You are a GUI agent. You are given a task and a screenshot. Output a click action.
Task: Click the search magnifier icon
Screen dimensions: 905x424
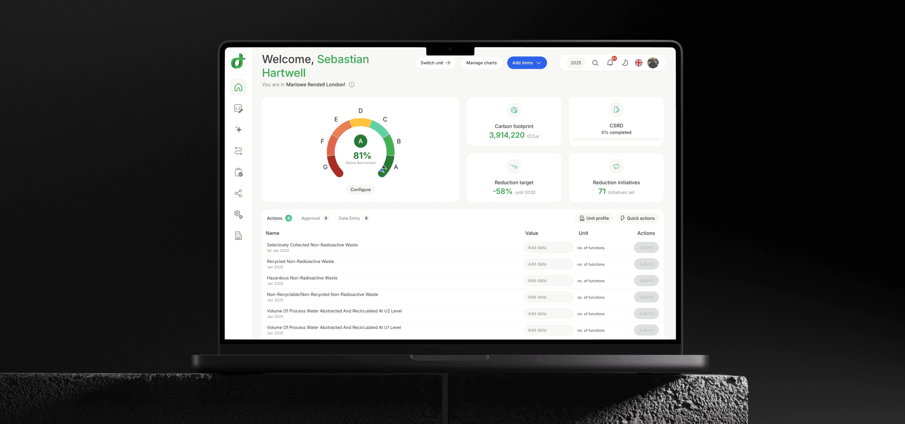[x=595, y=63]
